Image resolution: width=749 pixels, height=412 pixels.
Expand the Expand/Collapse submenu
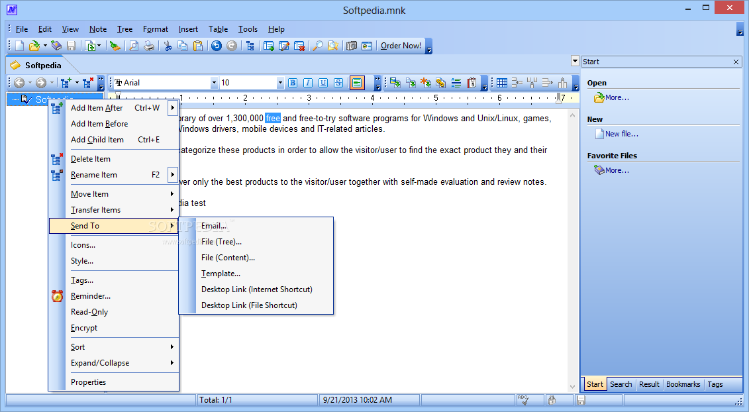115,363
